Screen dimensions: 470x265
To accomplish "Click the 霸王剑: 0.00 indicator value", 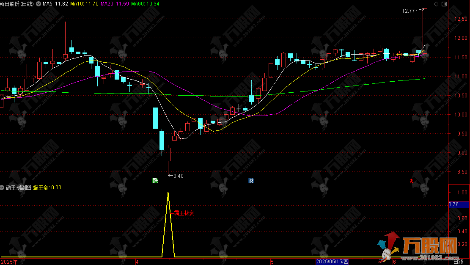I will [x=47, y=188].
